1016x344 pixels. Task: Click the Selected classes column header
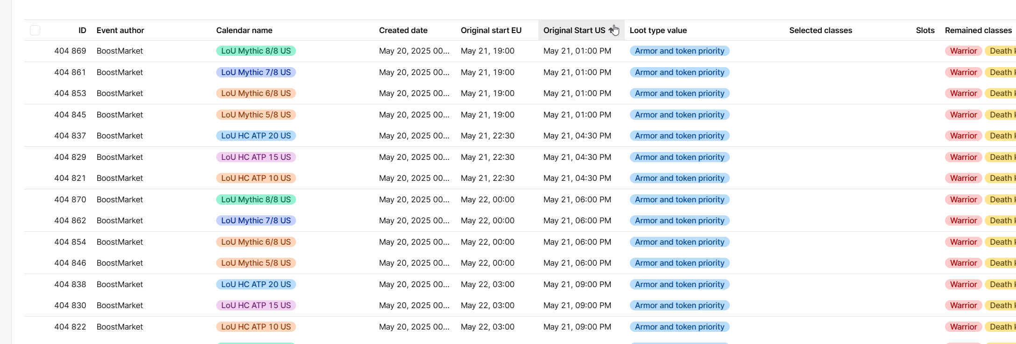820,30
